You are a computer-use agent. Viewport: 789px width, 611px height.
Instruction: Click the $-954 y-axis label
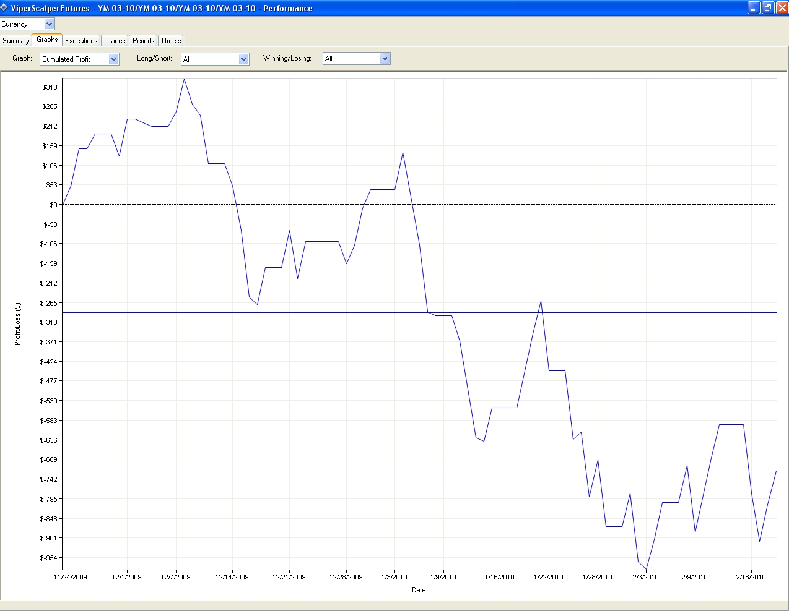point(48,558)
